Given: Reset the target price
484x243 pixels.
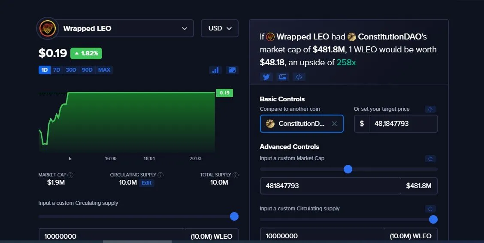Looking at the screenshot, I should coord(430,109).
